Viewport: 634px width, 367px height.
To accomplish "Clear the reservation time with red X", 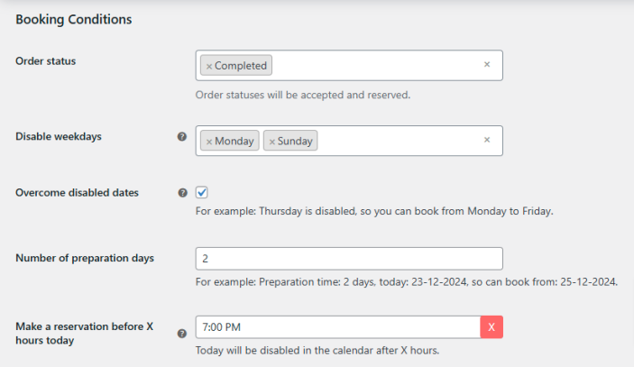I will pos(492,327).
